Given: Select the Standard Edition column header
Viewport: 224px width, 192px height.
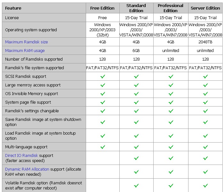Looking at the screenshot, I should (136, 8).
